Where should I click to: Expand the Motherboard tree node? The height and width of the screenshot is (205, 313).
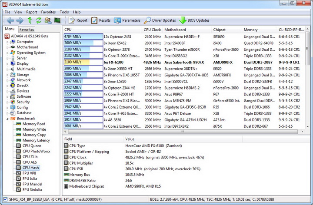coord(7,47)
